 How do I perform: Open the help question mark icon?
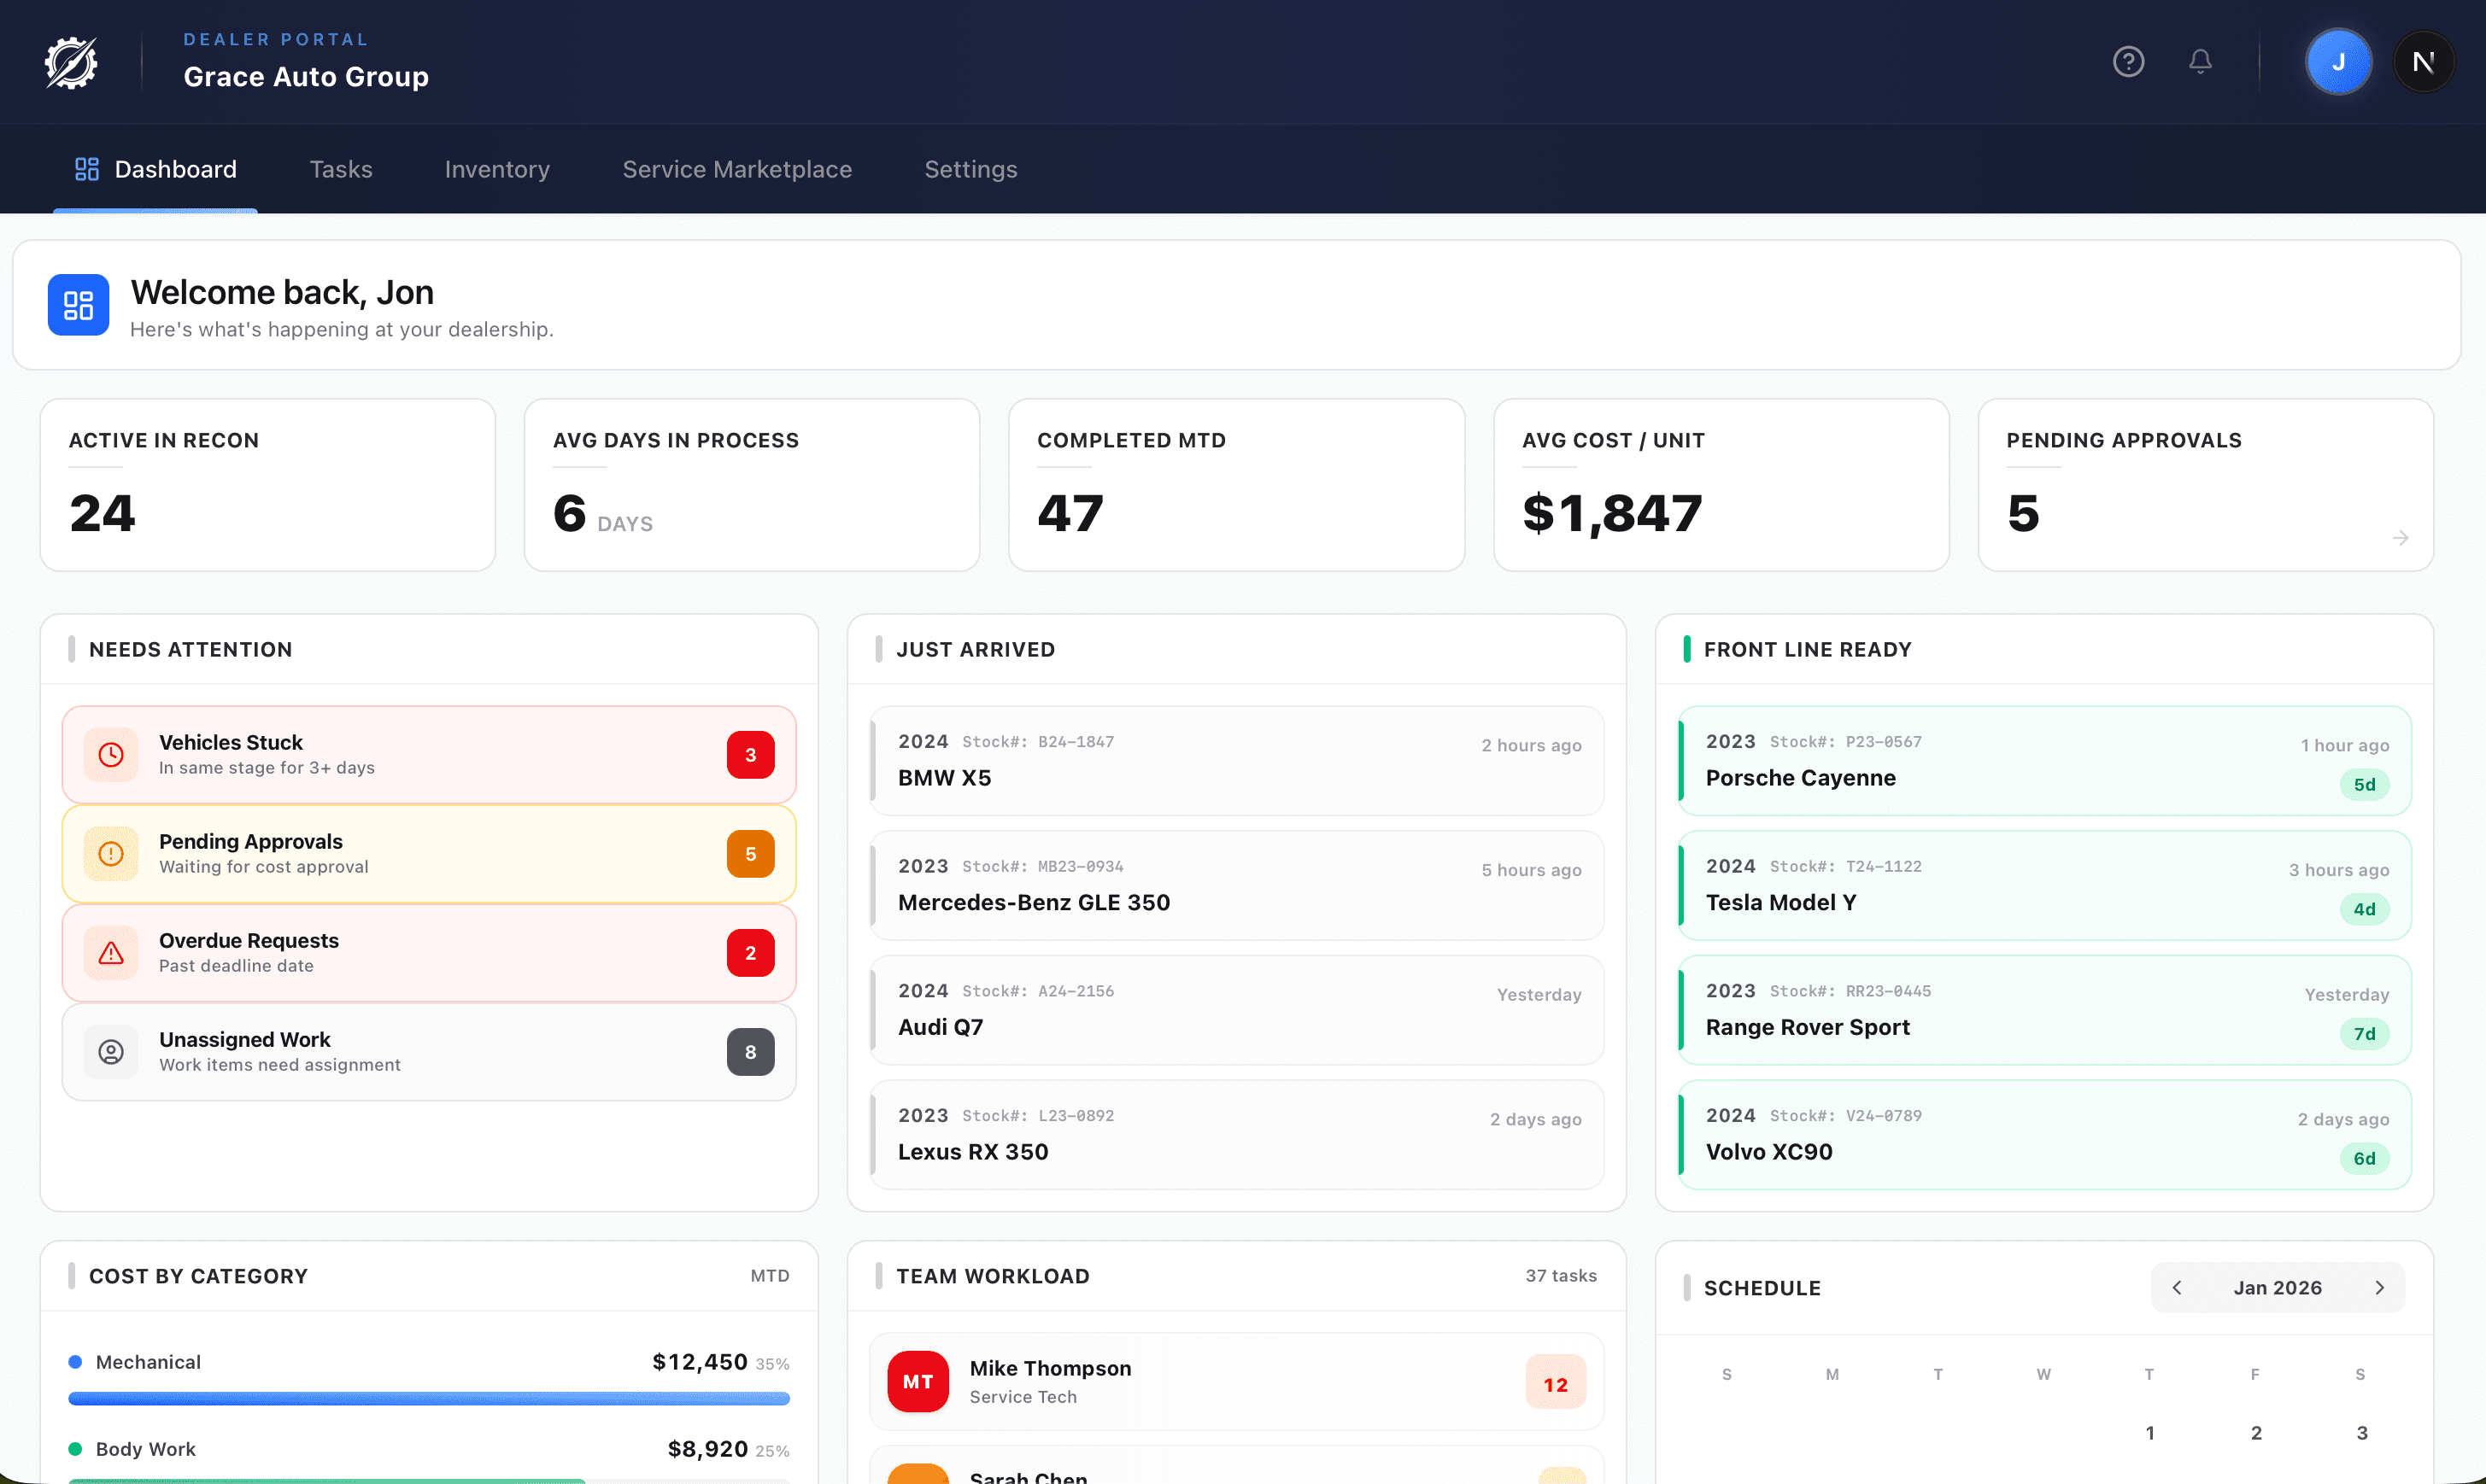(x=2128, y=62)
